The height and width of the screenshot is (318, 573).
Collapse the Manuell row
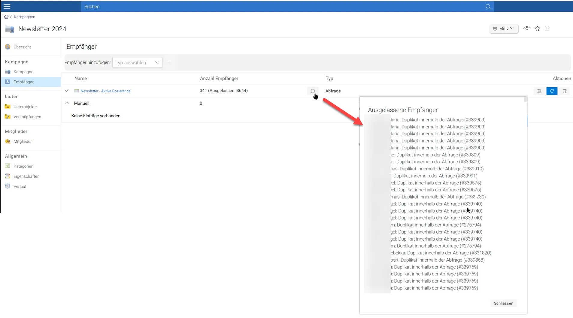(x=67, y=103)
